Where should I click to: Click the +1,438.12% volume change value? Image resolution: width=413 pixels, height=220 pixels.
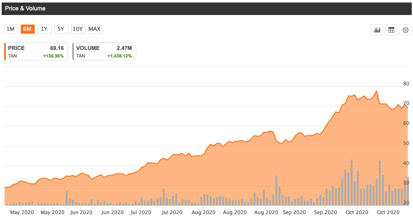coord(119,56)
